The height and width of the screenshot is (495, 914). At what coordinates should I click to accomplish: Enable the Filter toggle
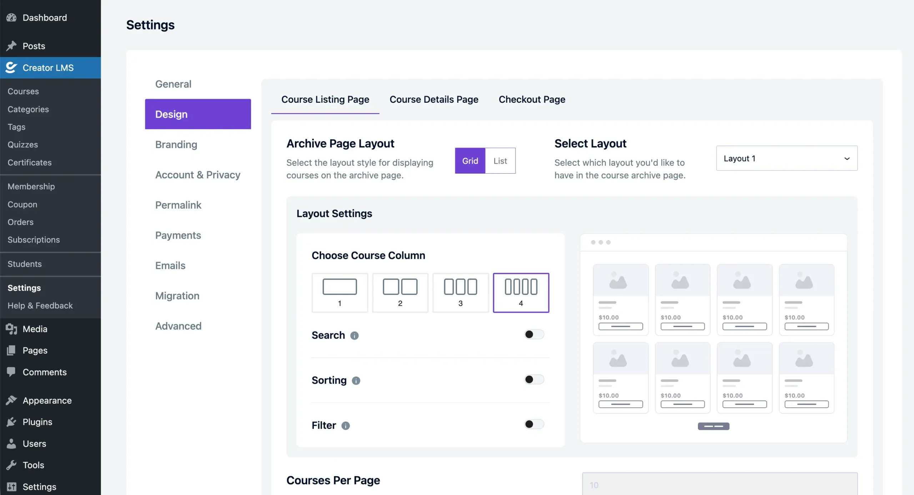[533, 424]
